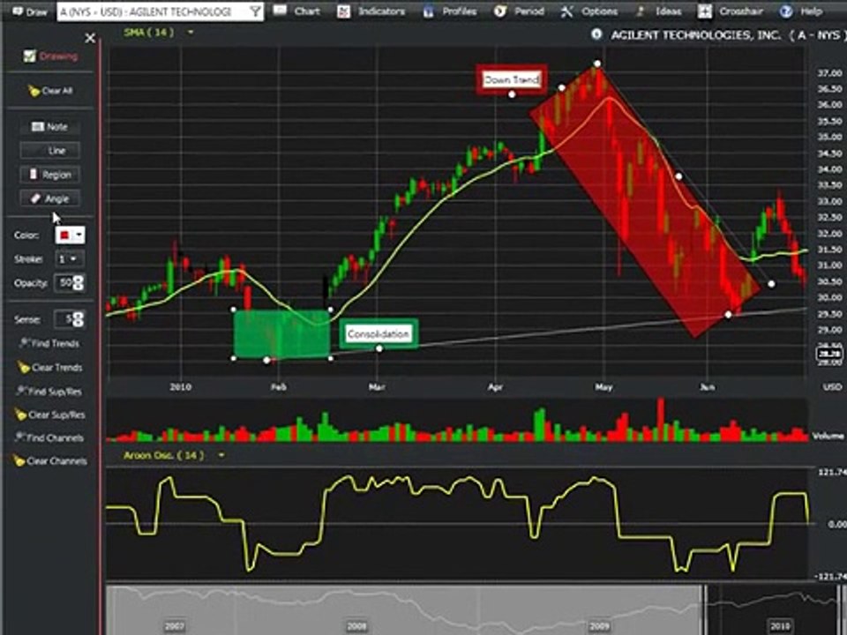The width and height of the screenshot is (847, 635).
Task: Open the Options menu
Action: (x=589, y=11)
